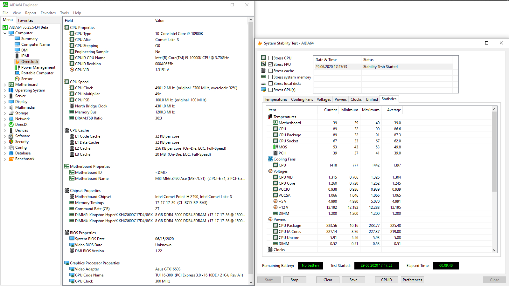Click the Motherboard ID icon in the field list
Image resolution: width=509 pixels, height=286 pixels.
point(72,173)
